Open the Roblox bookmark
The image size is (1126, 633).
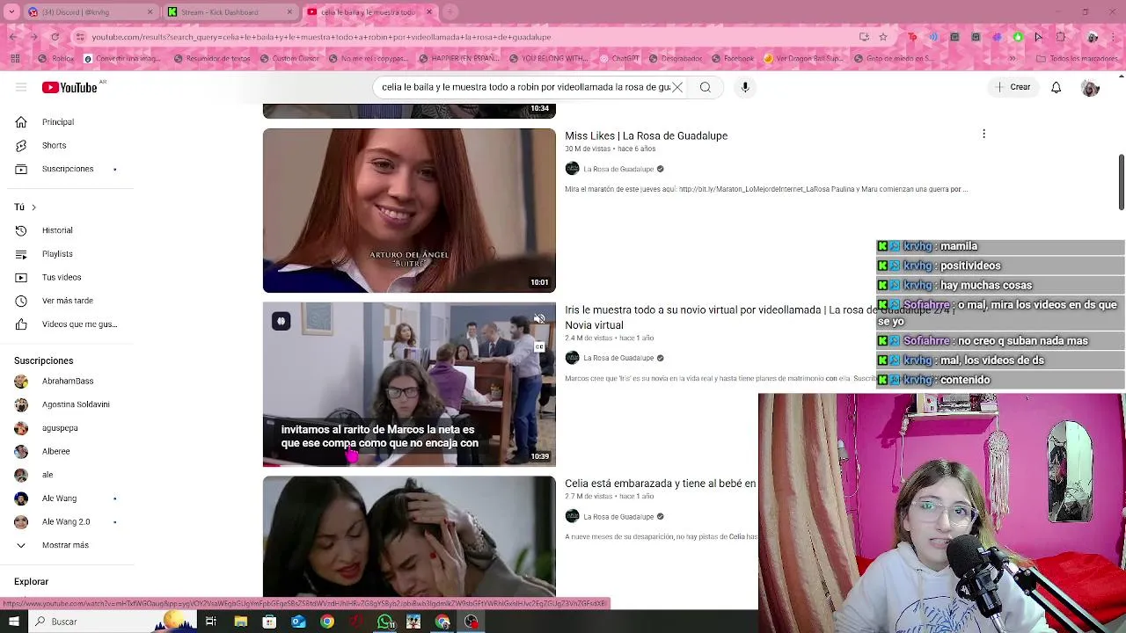point(55,59)
